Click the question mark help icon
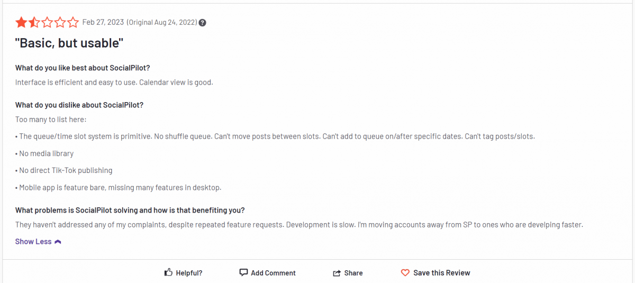The width and height of the screenshot is (635, 283). point(202,23)
